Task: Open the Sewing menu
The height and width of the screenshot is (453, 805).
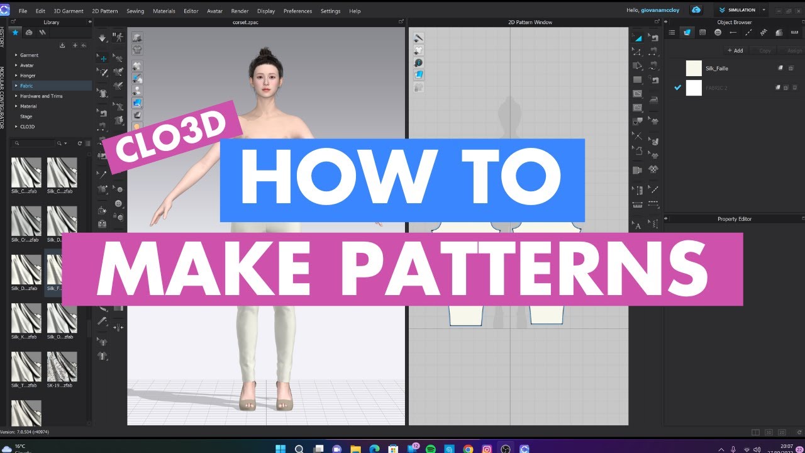Action: [135, 11]
